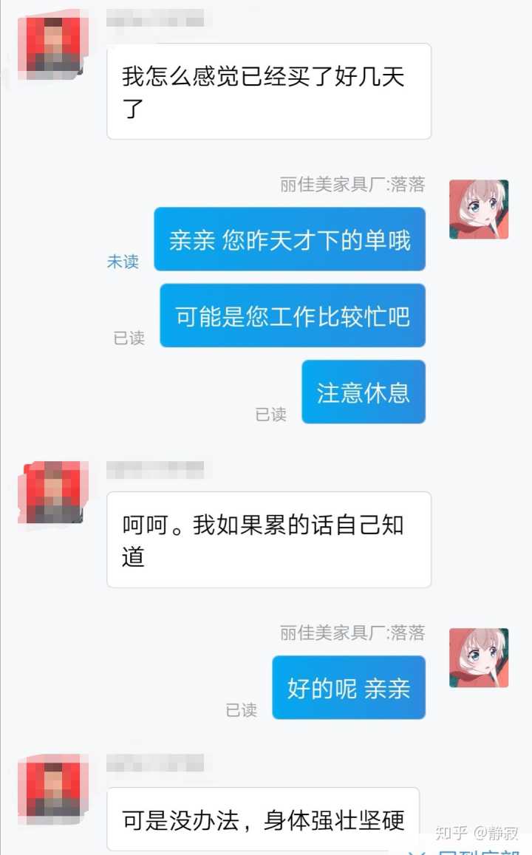Select the bubble '可能是您工作比较忙吧'
532x855 pixels.
292,315
